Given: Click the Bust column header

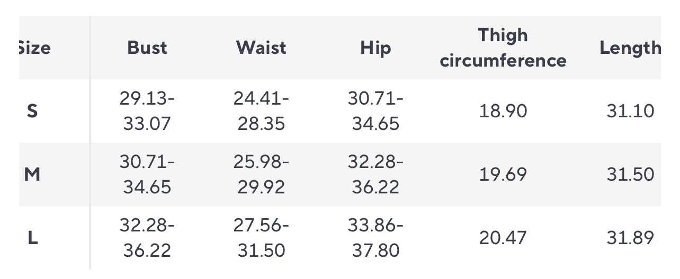Looking at the screenshot, I should pyautogui.click(x=147, y=48).
